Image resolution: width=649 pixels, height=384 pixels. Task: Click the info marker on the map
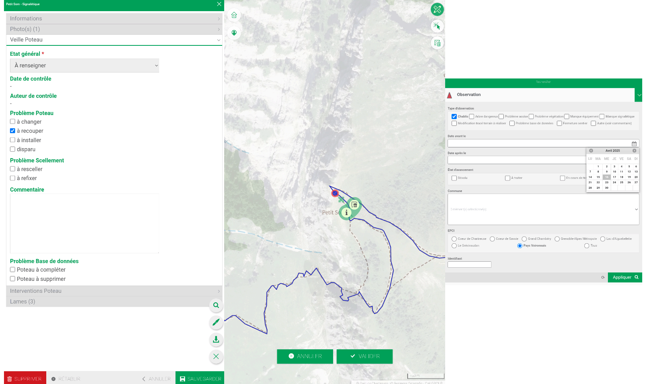point(346,213)
